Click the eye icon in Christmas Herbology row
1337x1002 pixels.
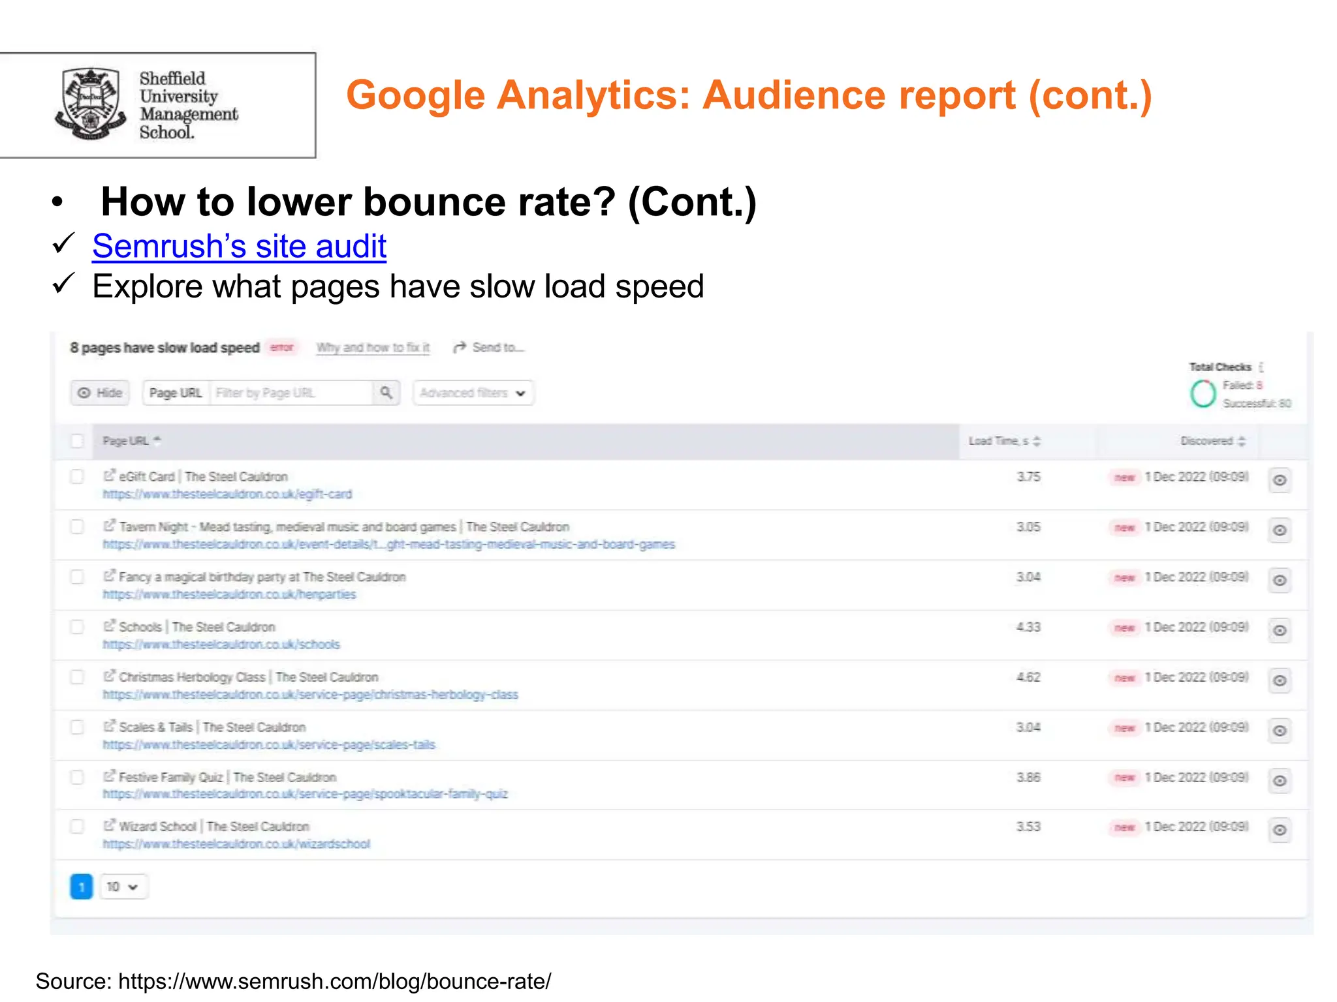[x=1280, y=680]
